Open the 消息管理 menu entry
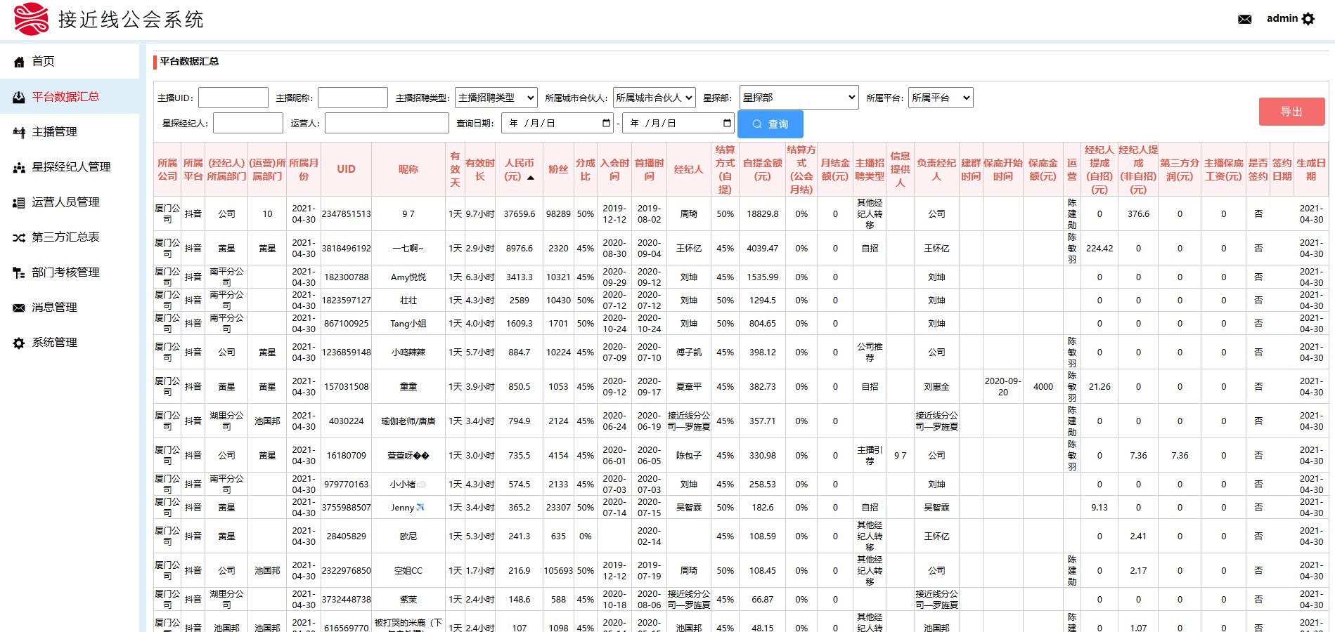The image size is (1335, 632). coord(70,308)
